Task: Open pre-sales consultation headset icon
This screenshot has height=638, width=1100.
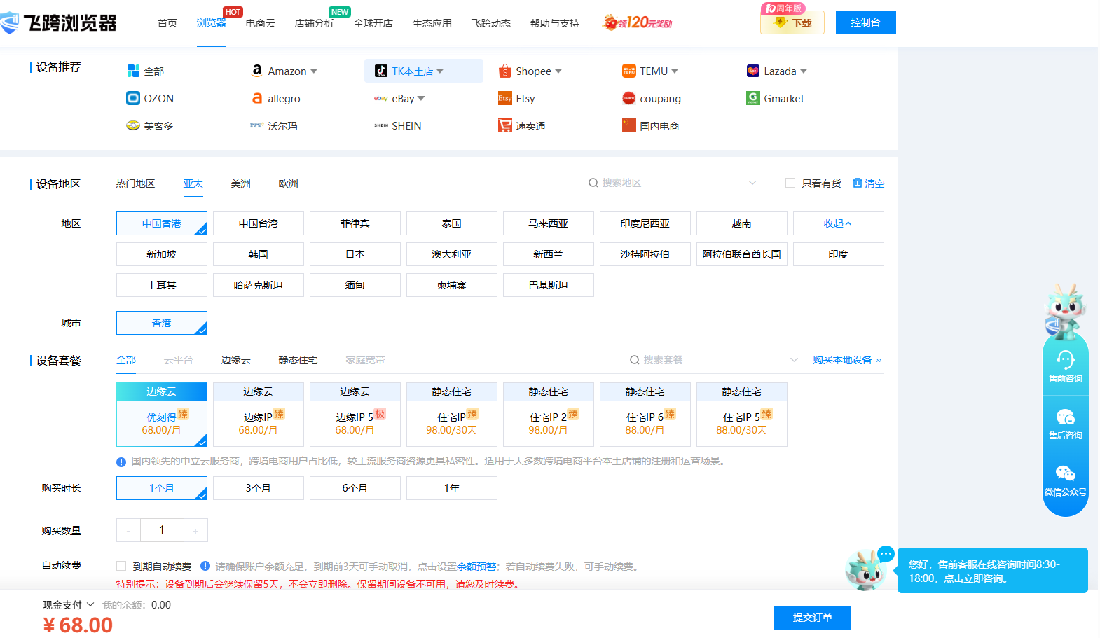Action: point(1065,361)
